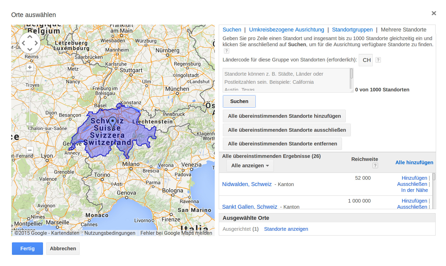446x266 pixels.
Task: Open help icon below the instructions text
Action: pyautogui.click(x=226, y=51)
